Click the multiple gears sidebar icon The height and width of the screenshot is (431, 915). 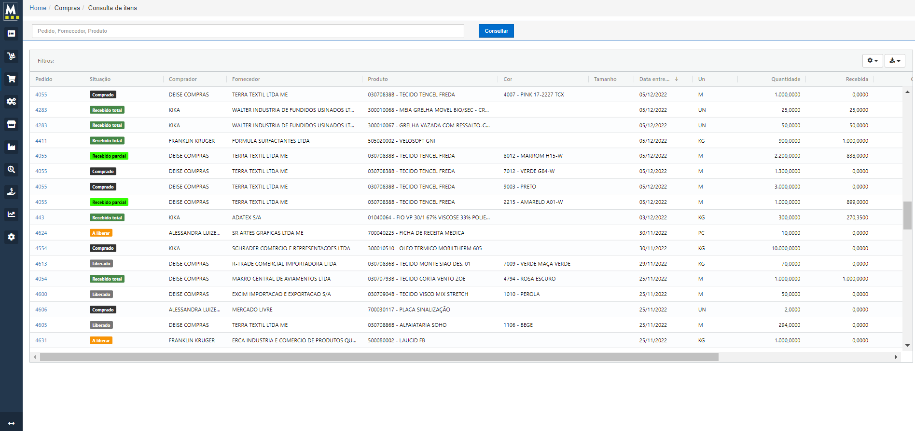pos(11,101)
